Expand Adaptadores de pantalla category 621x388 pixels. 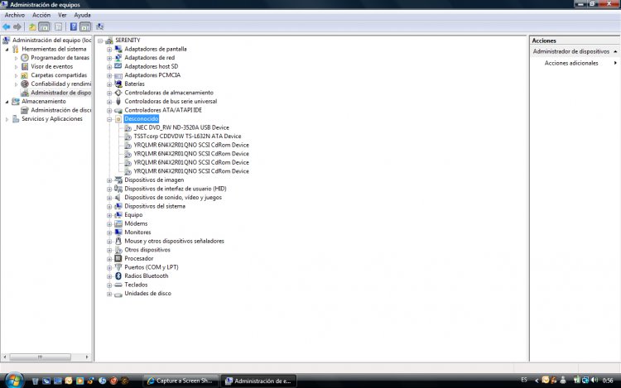tap(109, 50)
